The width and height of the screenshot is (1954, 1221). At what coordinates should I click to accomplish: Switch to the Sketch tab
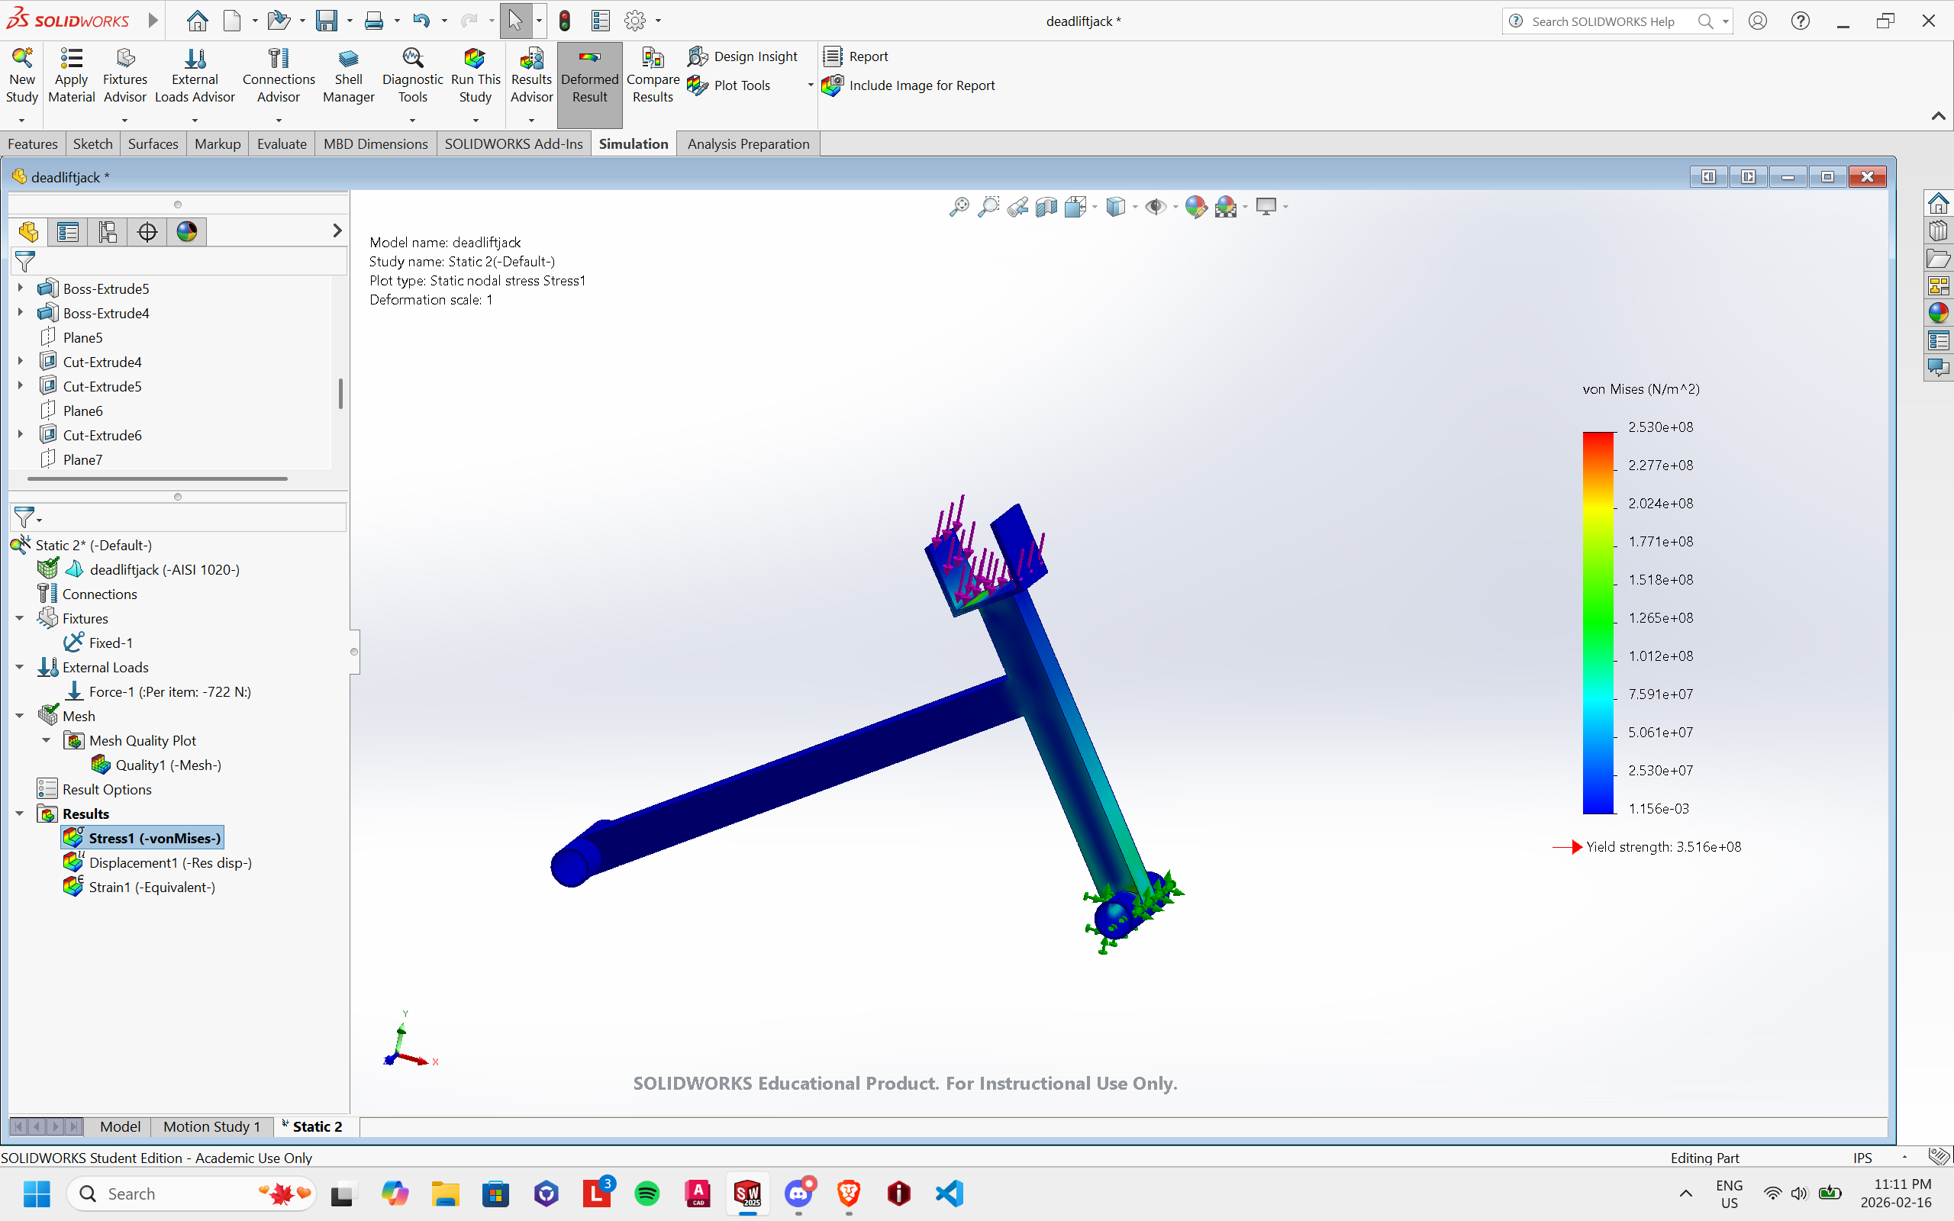click(93, 143)
